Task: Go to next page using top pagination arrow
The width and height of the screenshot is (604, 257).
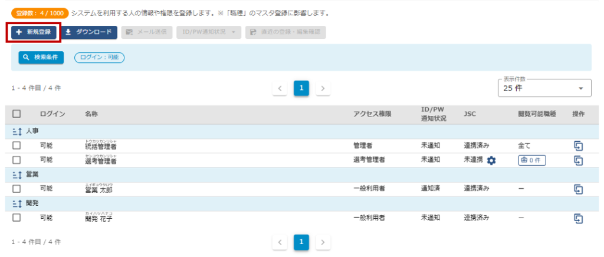Action: click(323, 88)
